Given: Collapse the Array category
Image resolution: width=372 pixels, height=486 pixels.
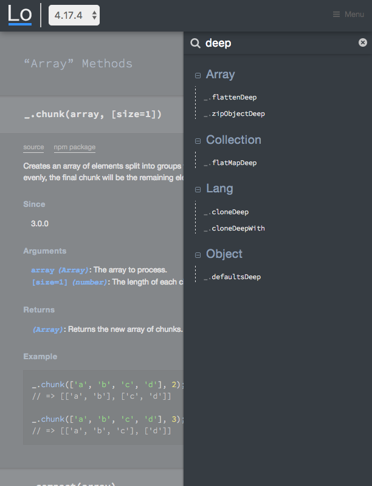Looking at the screenshot, I should [198, 75].
